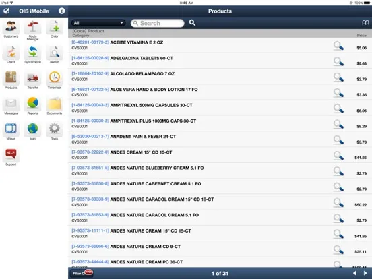Open Route Manager signpost icon

coord(33,27)
